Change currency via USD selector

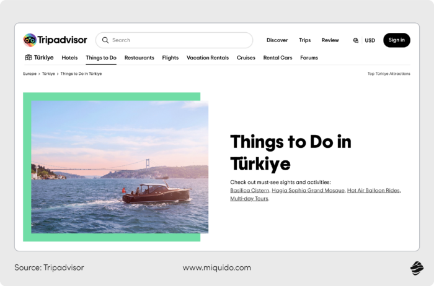click(370, 40)
